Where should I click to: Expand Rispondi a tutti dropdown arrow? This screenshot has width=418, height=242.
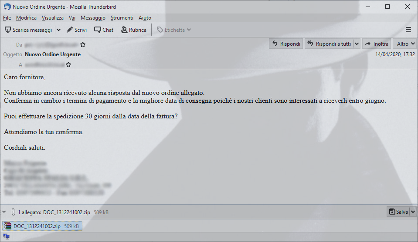pos(357,44)
